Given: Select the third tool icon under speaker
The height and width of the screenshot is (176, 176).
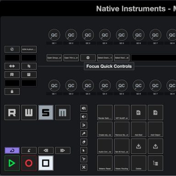Looking at the screenshot, I should (84, 125).
